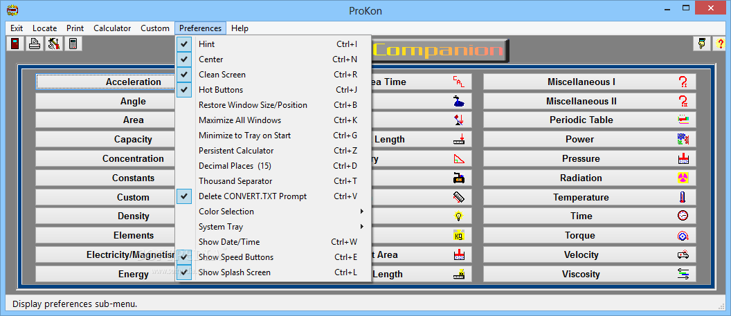Open the Concentration category
Image resolution: width=731 pixels, height=316 pixels.
tap(106, 159)
